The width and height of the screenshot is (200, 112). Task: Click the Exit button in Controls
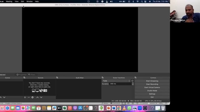pyautogui.click(x=152, y=97)
